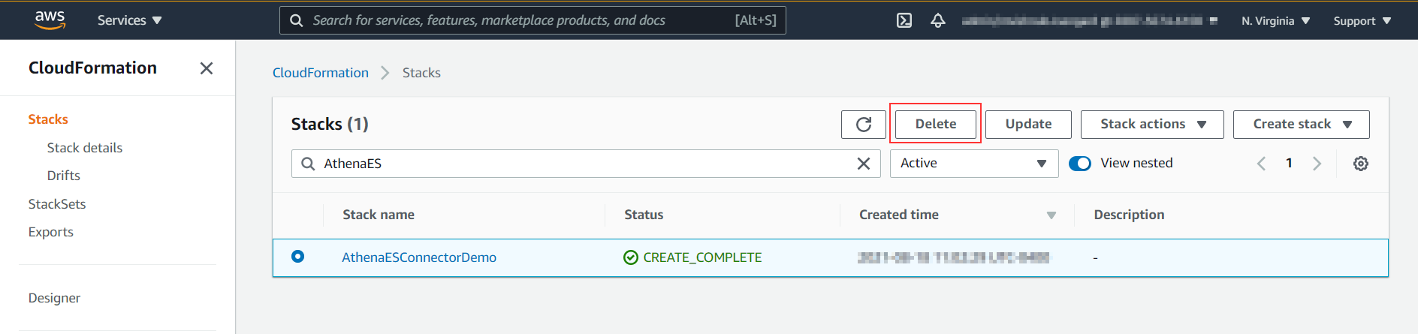This screenshot has width=1418, height=334.
Task: Click the Stack name column header
Action: click(379, 215)
